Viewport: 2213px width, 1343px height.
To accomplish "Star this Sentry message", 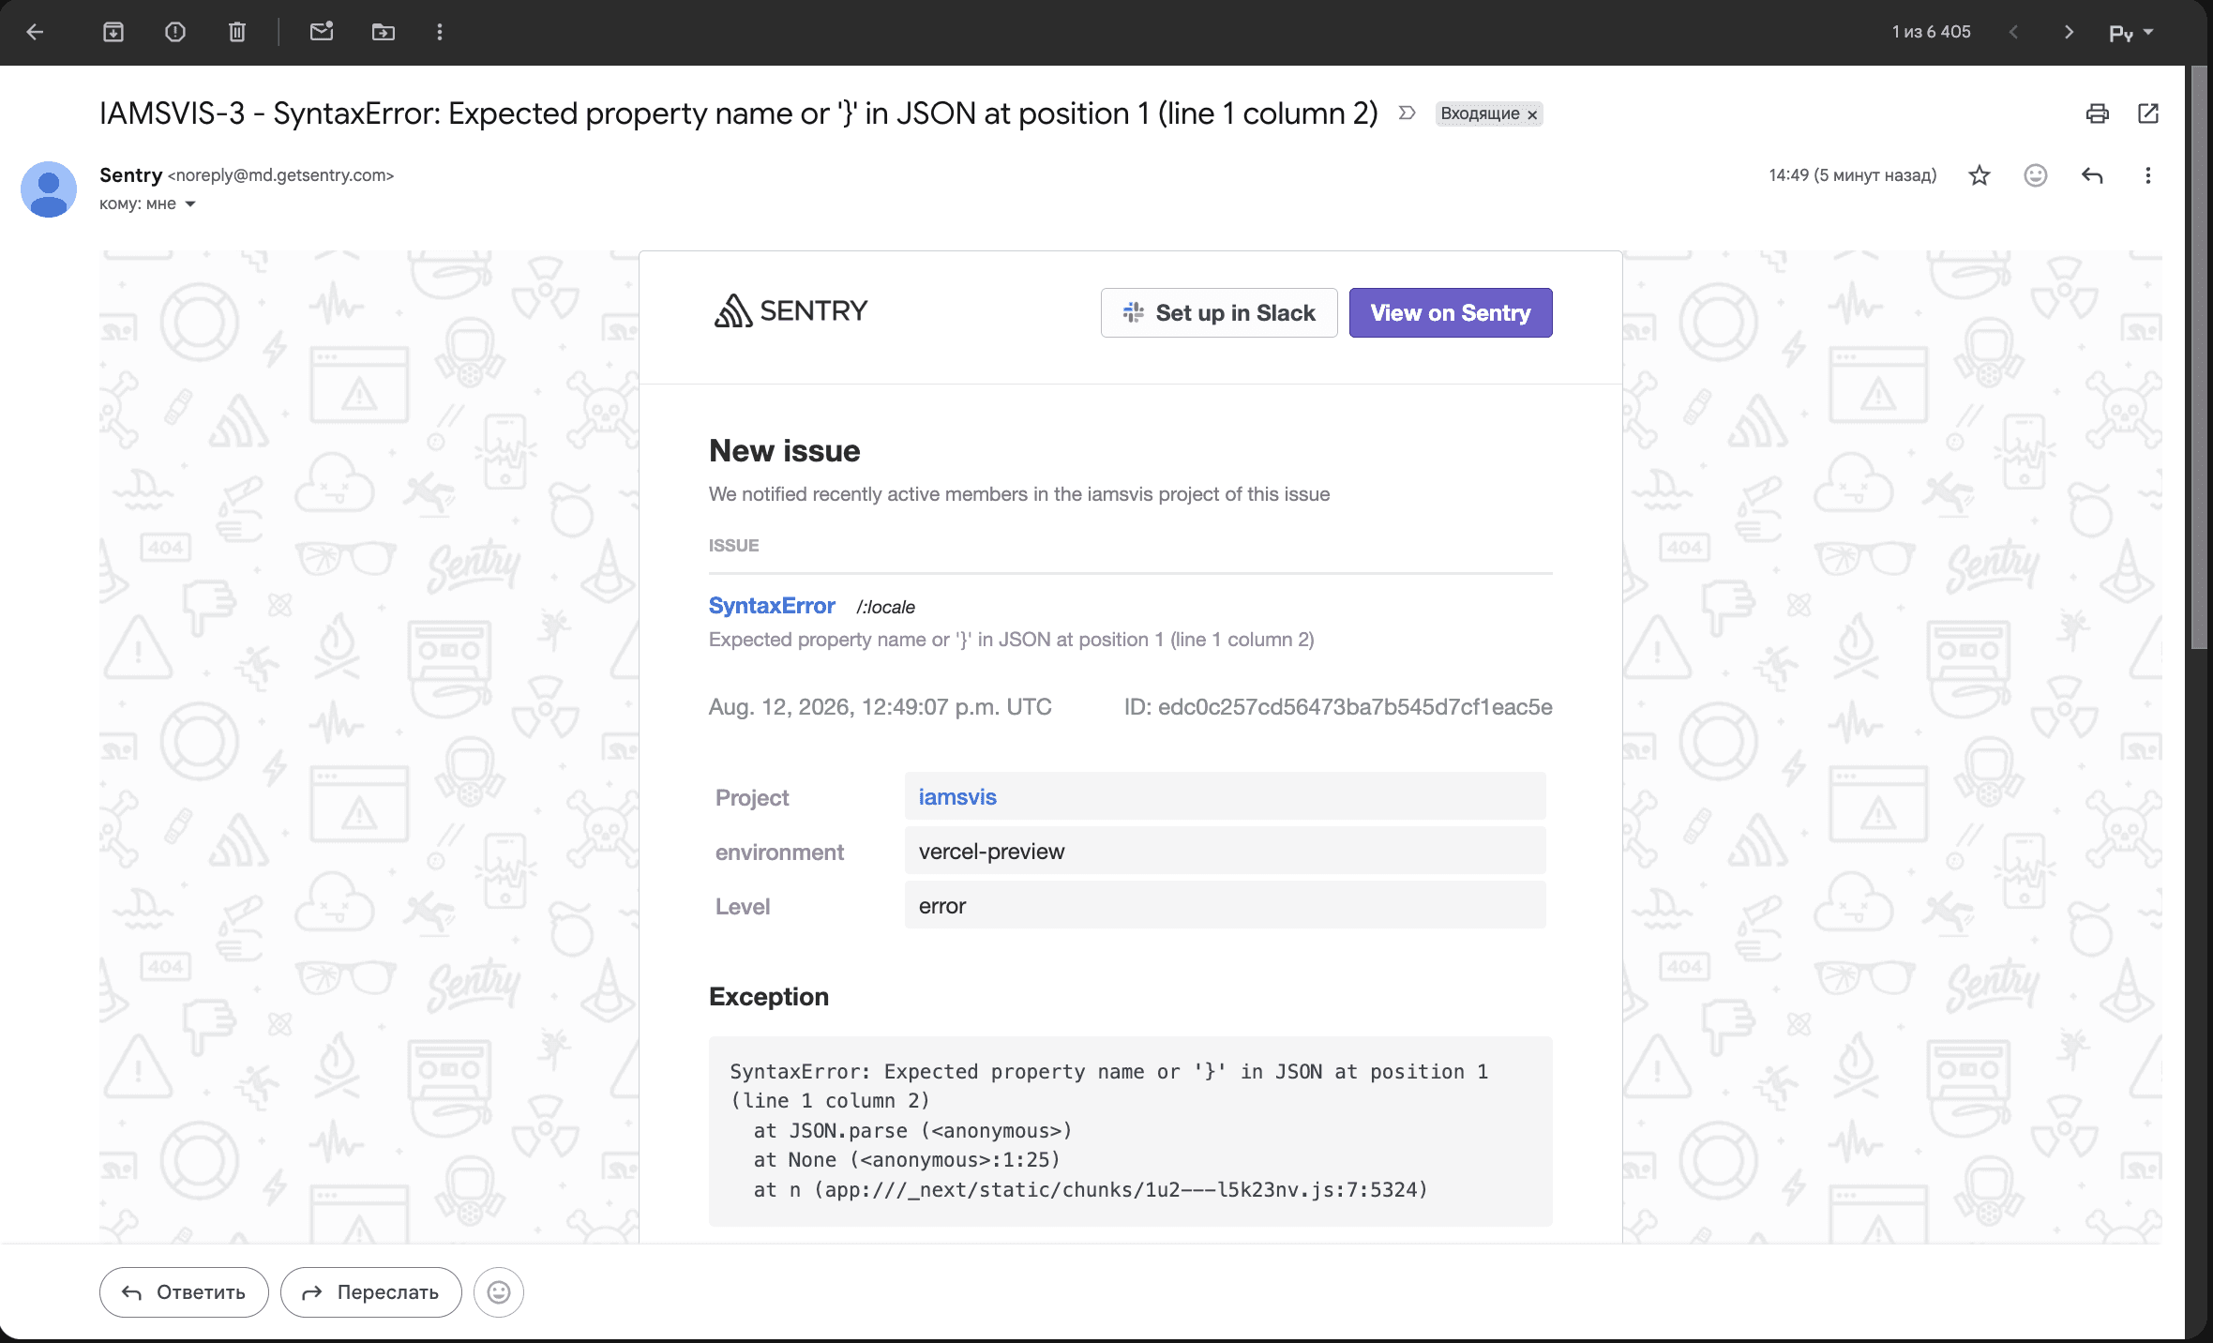I will tap(1980, 175).
